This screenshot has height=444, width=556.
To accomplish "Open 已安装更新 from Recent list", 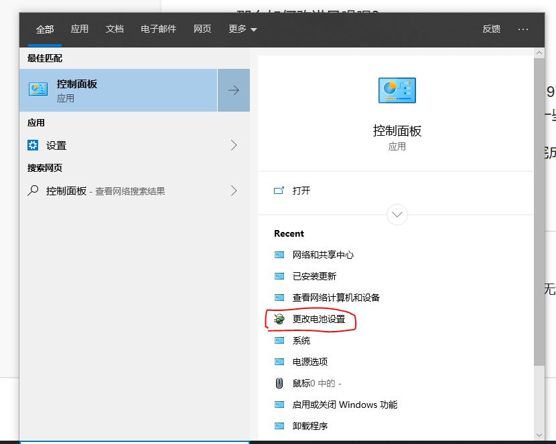I will pos(314,276).
